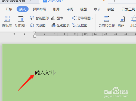Click the 关系图 relationship diagram icon
The height and width of the screenshot is (101, 136).
pyautogui.click(x=32, y=25)
